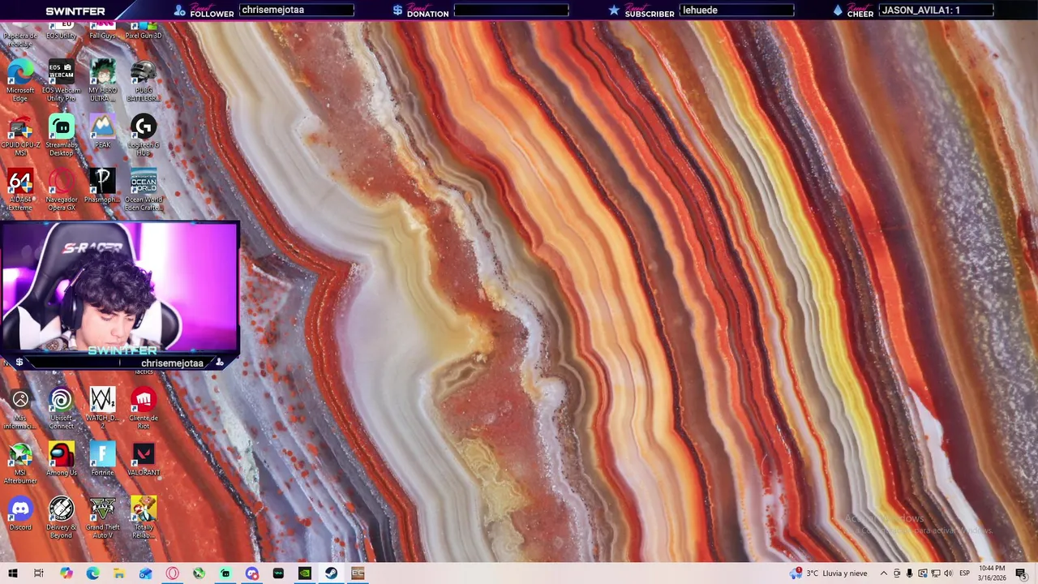
Task: Open the Windows Start menu
Action: pyautogui.click(x=13, y=573)
